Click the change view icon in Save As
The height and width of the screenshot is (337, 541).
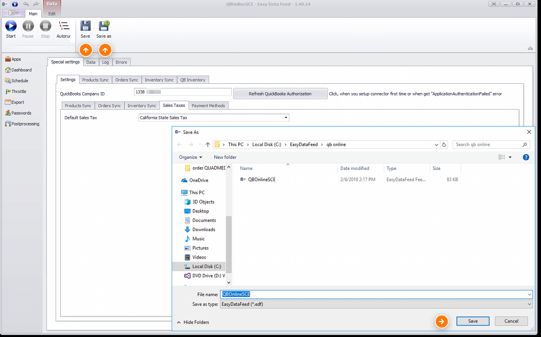[x=502, y=157]
